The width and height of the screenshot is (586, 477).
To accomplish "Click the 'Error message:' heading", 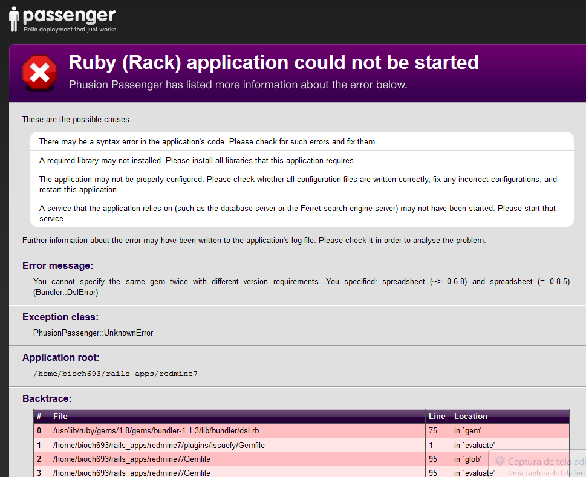I will pyautogui.click(x=58, y=265).
